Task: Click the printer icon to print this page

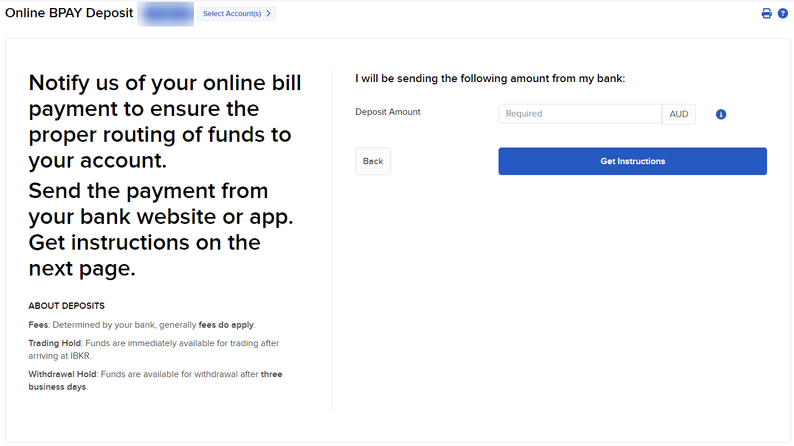Action: (x=766, y=13)
